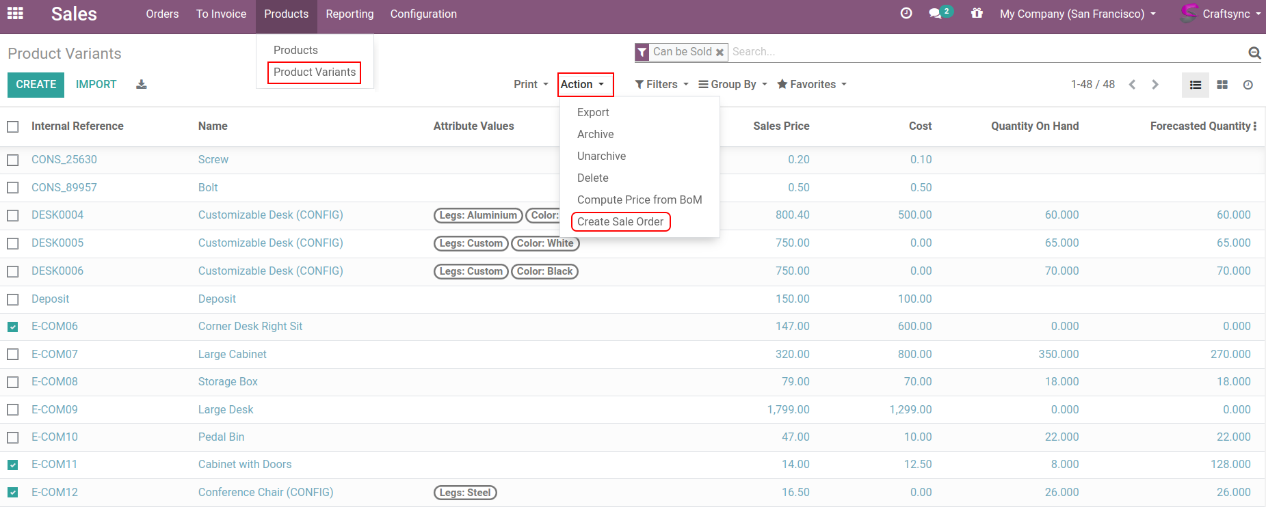The image size is (1266, 507).
Task: Open the activities clock icon in navbar
Action: [x=906, y=14]
